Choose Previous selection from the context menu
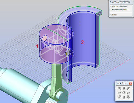The width and height of the screenshot is (134, 103). pyautogui.click(x=119, y=6)
